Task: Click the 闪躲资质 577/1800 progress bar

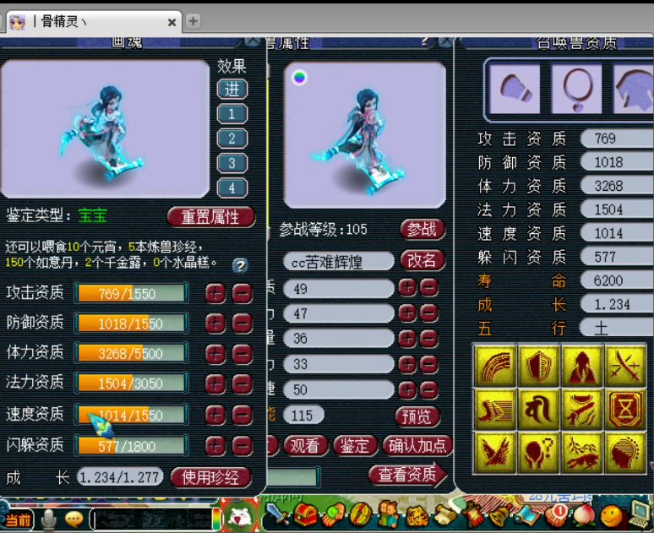Action: (x=131, y=446)
